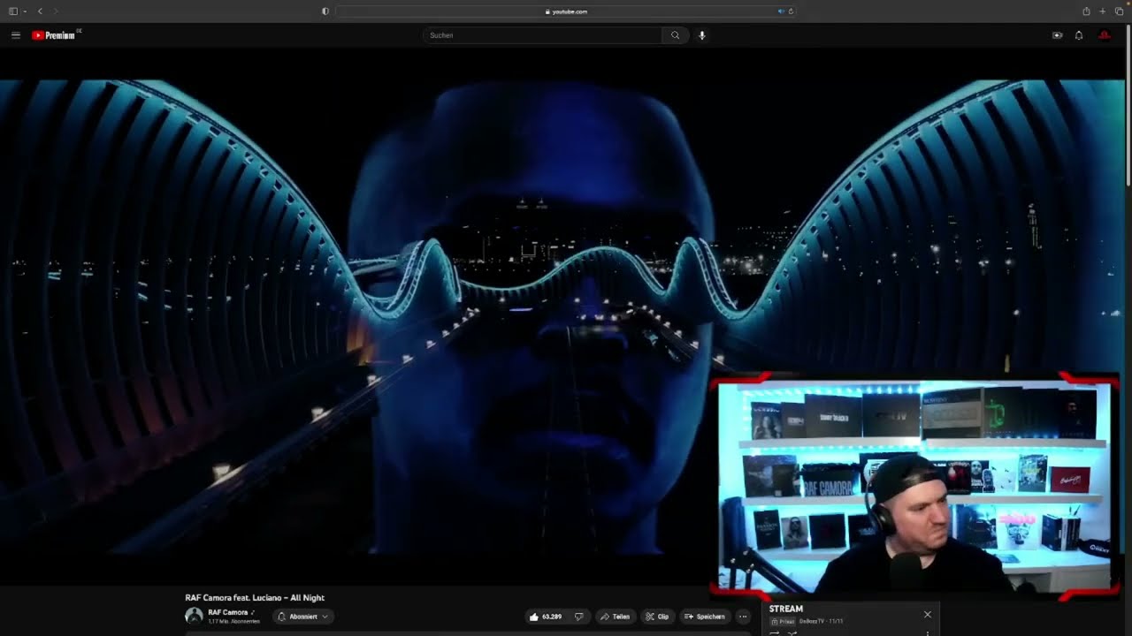Show the Safari tab overview
Screen dimensions: 1132x636
tap(1119, 11)
